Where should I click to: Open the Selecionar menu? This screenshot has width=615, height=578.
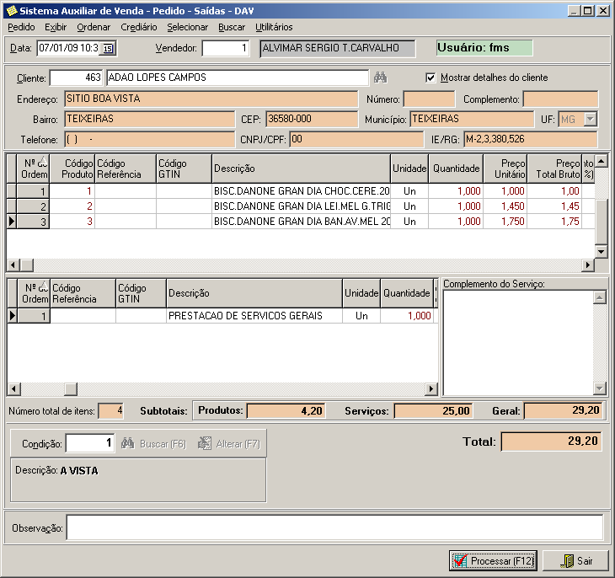188,27
